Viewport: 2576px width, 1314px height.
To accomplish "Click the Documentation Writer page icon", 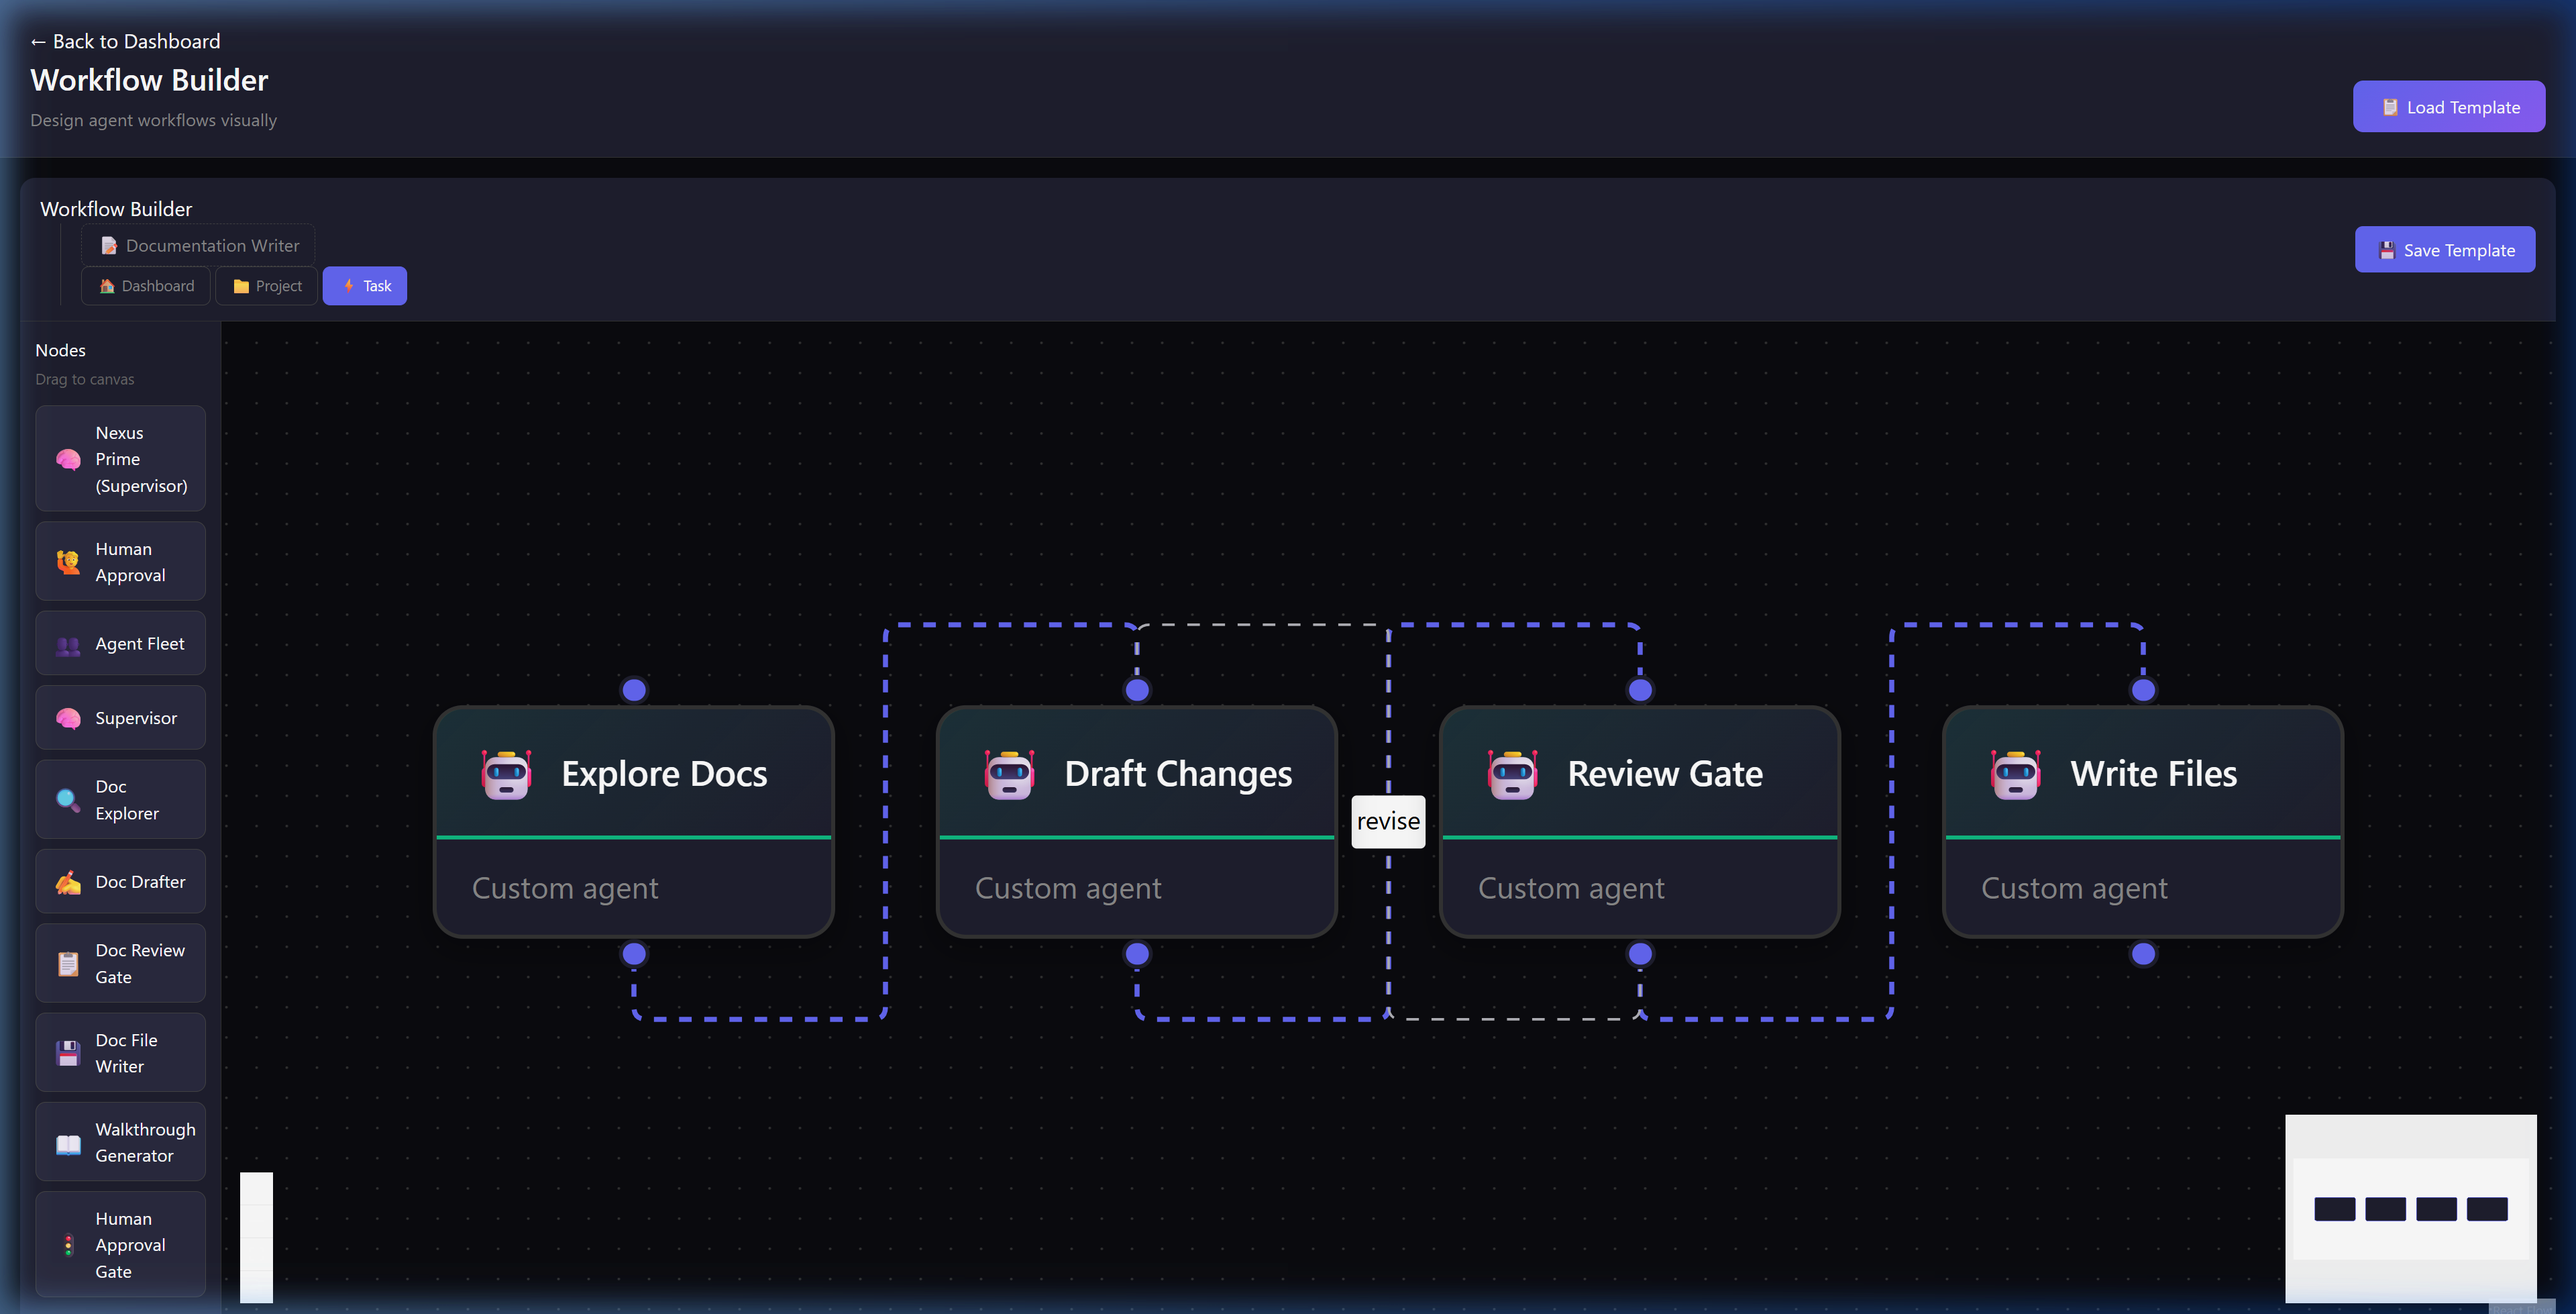I will (x=109, y=245).
